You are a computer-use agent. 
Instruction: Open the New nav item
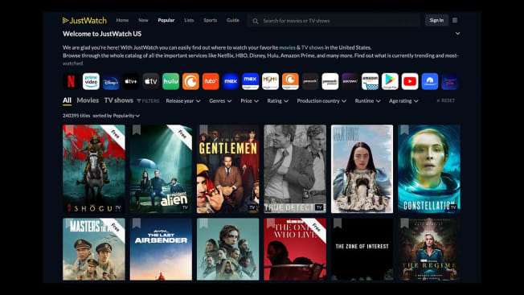(143, 20)
